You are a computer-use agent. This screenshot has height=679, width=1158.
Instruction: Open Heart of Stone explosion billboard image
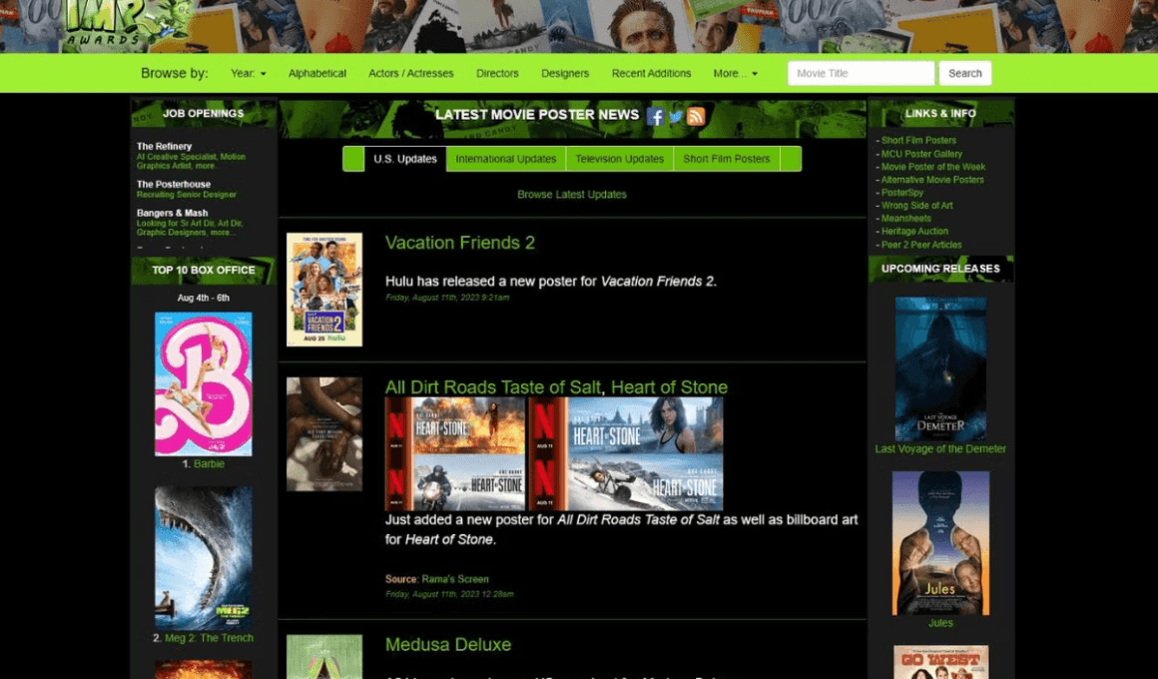(x=455, y=425)
